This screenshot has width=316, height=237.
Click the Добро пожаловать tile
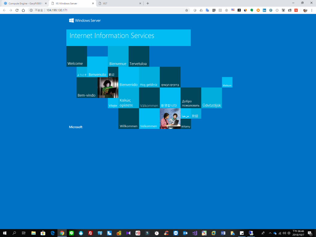pyautogui.click(x=191, y=98)
